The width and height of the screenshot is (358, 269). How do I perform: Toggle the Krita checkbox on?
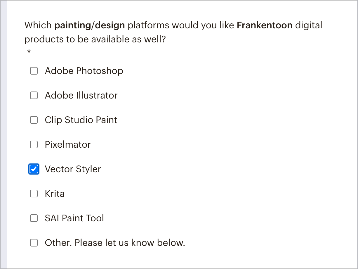point(34,194)
